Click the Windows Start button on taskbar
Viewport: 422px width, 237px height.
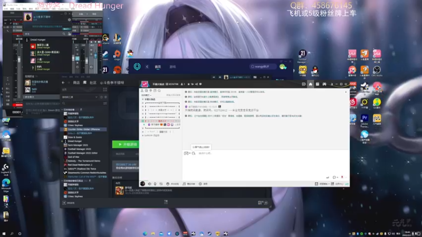(4, 234)
